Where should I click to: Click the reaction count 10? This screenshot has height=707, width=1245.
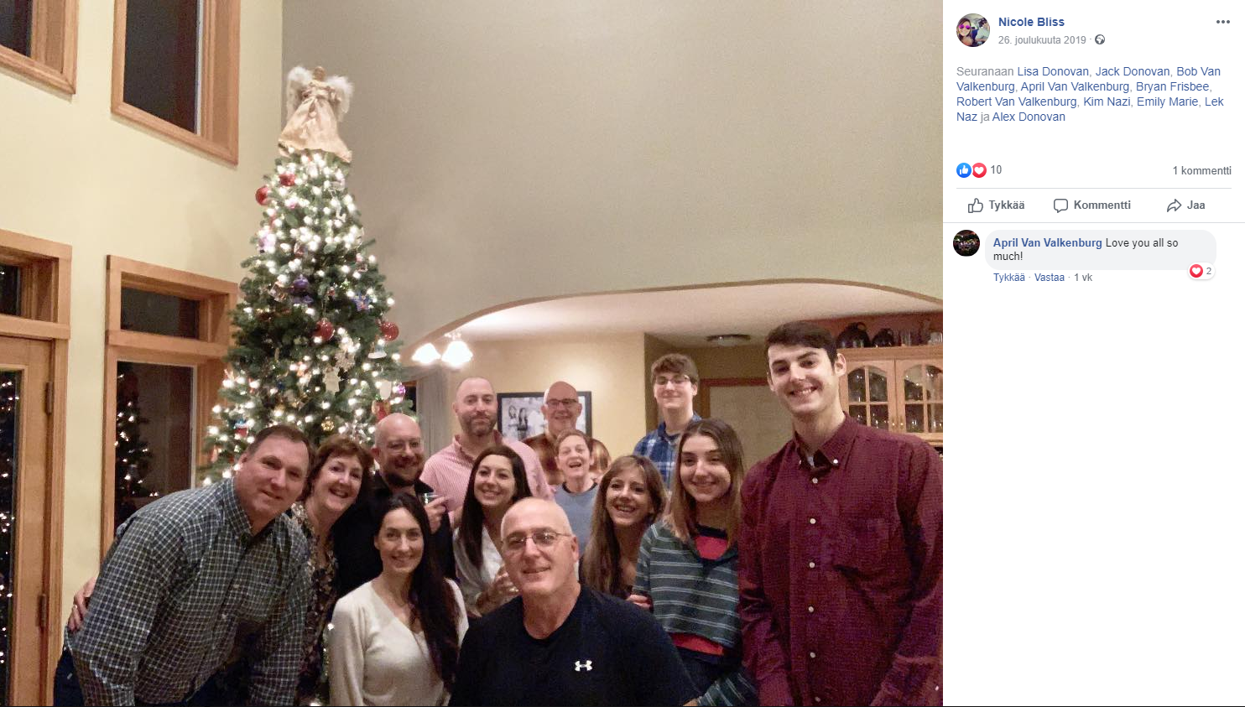(x=996, y=169)
